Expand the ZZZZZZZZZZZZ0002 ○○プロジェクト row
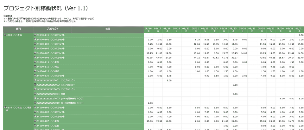The width and height of the screenshot is (304, 130). [x=35, y=85]
